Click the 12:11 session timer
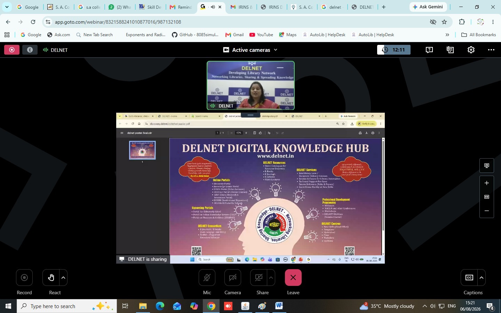Image resolution: width=501 pixels, height=313 pixels. pos(394,50)
